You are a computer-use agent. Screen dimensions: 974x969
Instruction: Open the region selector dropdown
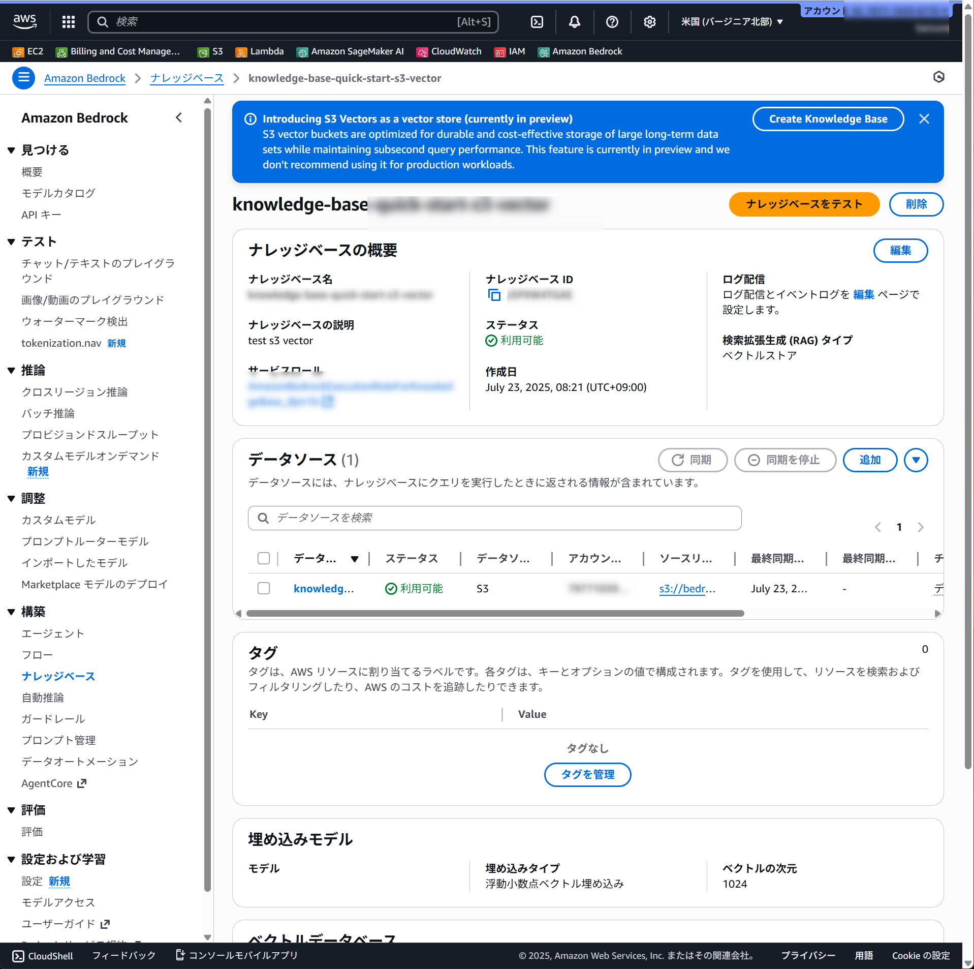coord(731,21)
